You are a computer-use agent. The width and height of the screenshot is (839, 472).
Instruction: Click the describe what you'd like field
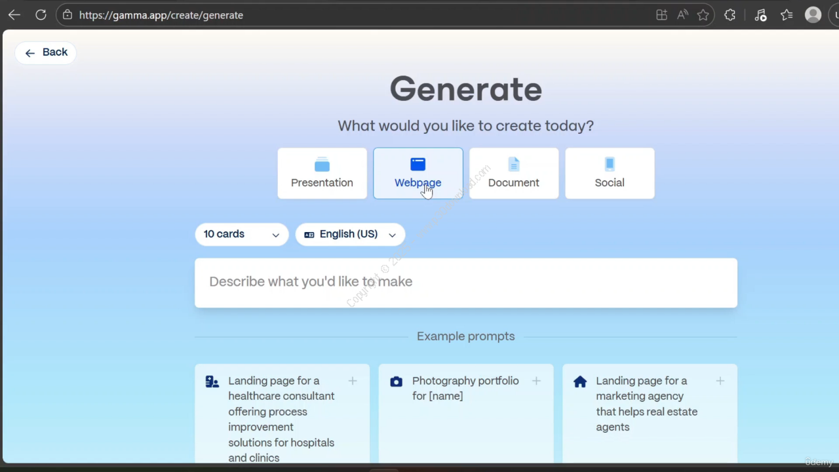(465, 282)
